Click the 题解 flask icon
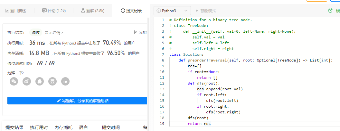 pos(83,10)
